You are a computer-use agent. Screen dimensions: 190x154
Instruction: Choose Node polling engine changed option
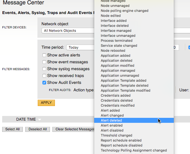(x=134, y=11)
